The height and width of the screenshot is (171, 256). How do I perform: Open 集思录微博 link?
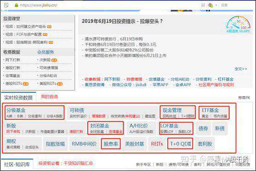coord(94,85)
